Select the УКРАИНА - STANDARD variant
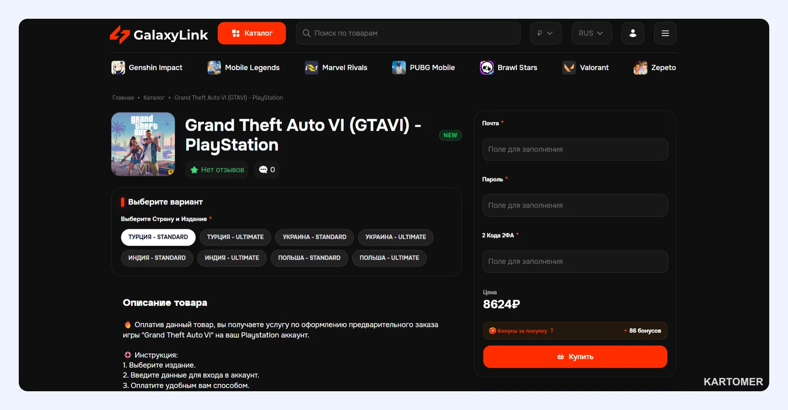The width and height of the screenshot is (788, 410). [315, 237]
